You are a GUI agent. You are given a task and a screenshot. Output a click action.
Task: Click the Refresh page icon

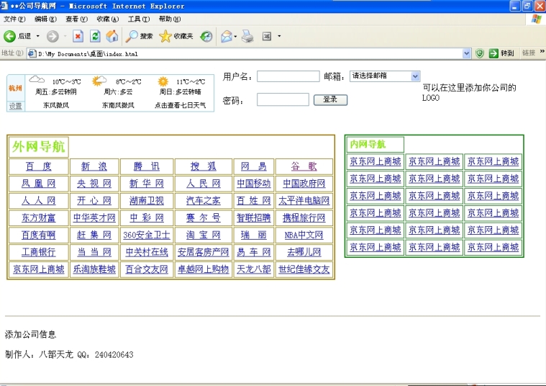tap(95, 36)
